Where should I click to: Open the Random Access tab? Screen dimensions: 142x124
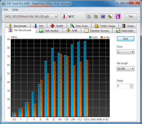(x=97, y=31)
